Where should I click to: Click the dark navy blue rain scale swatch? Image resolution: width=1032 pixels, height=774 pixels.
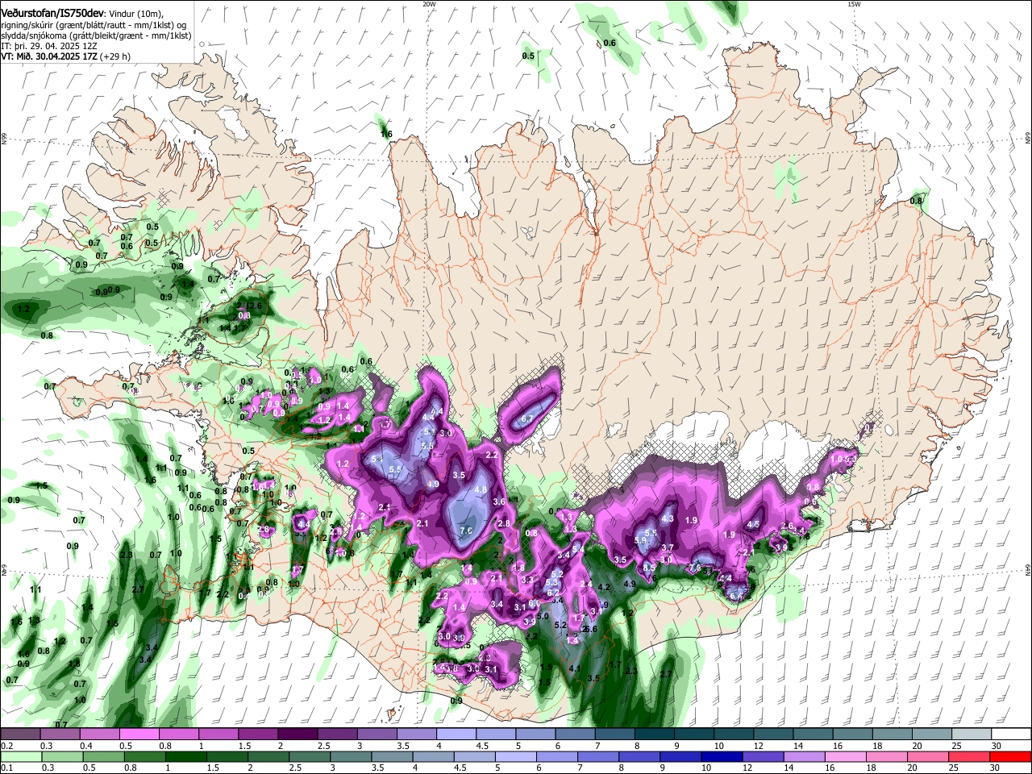coord(720,756)
